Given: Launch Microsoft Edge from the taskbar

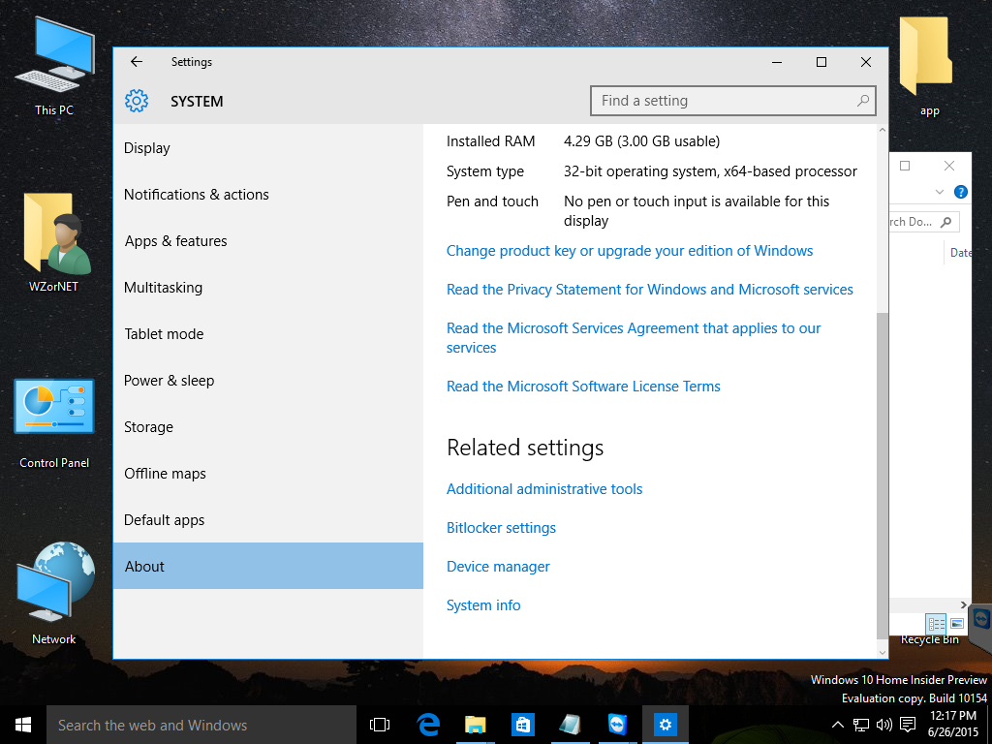Looking at the screenshot, I should [428, 725].
